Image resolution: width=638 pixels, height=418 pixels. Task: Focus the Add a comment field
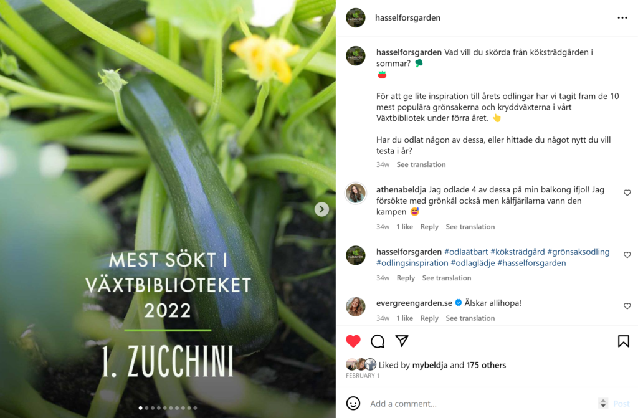click(x=480, y=403)
